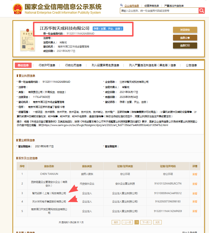209x233 pixels.
Task: Click certificate number 91610132MAERLRCJ7N
Action: [168, 184]
